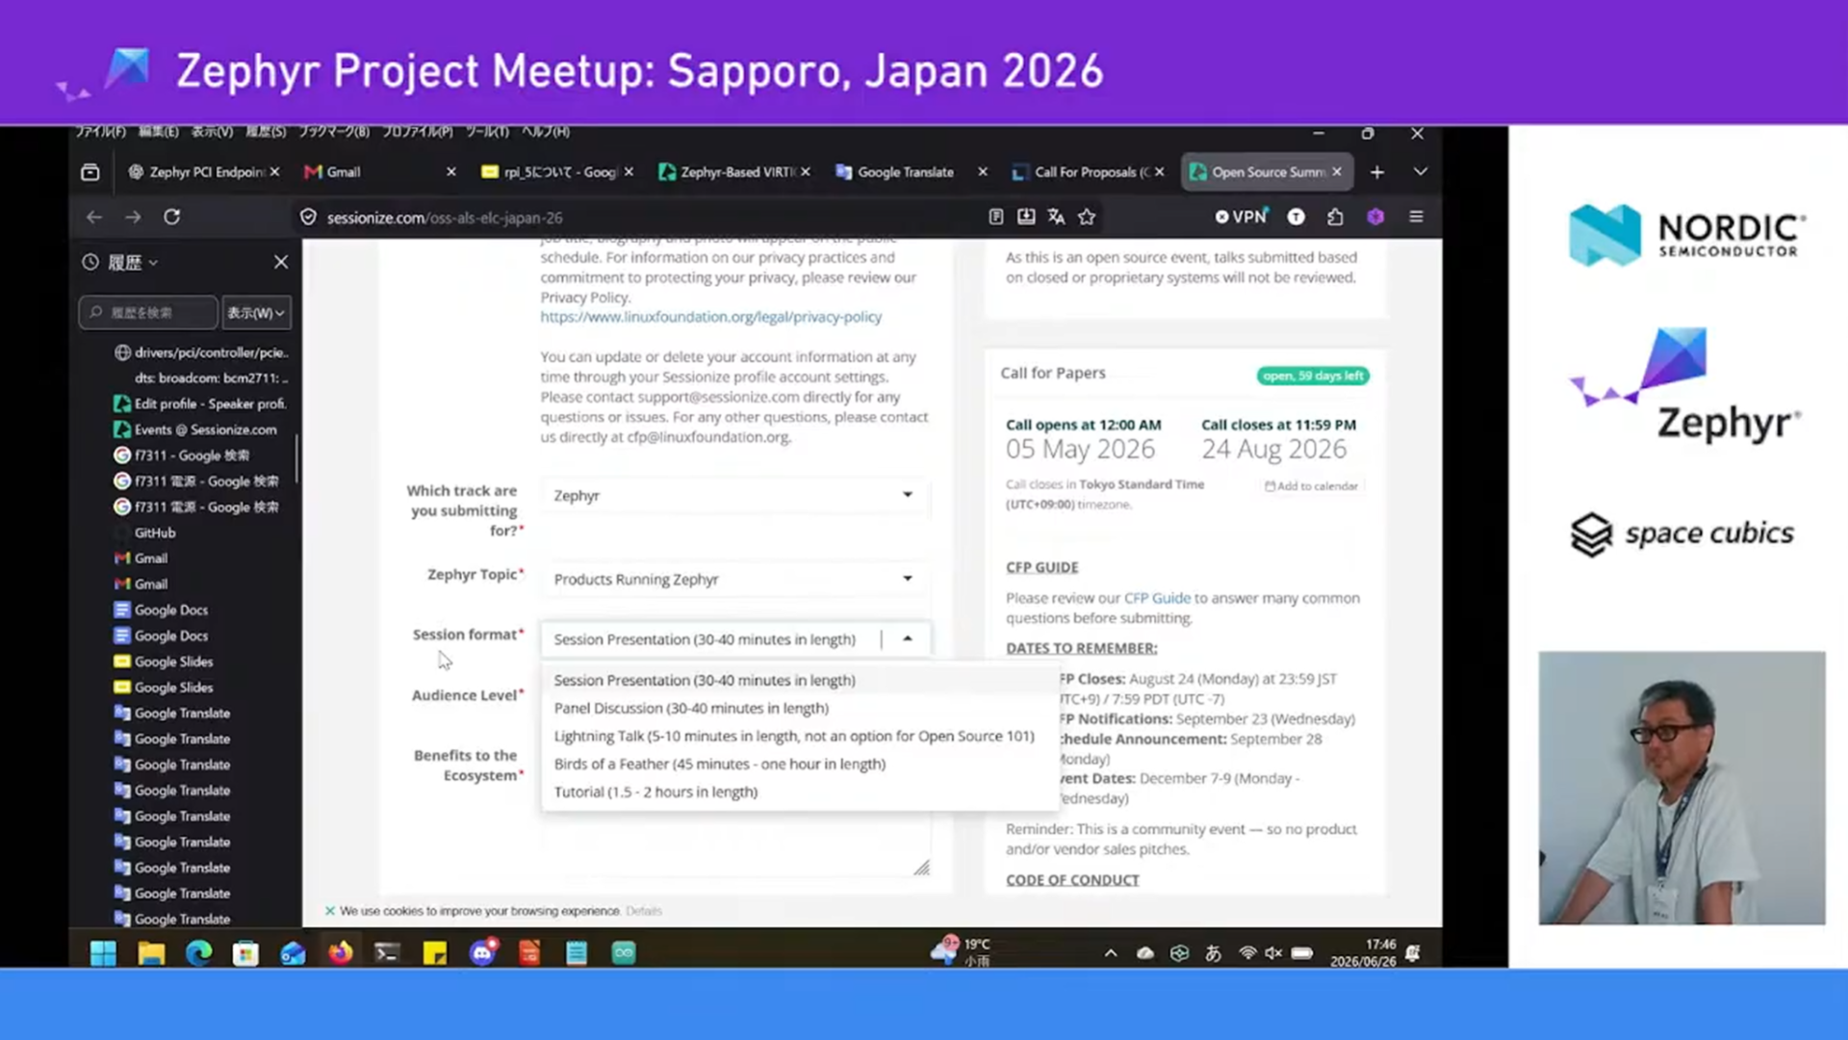Open Microsoft Store from the taskbar
Viewport: 1848px width, 1040px height.
point(245,953)
